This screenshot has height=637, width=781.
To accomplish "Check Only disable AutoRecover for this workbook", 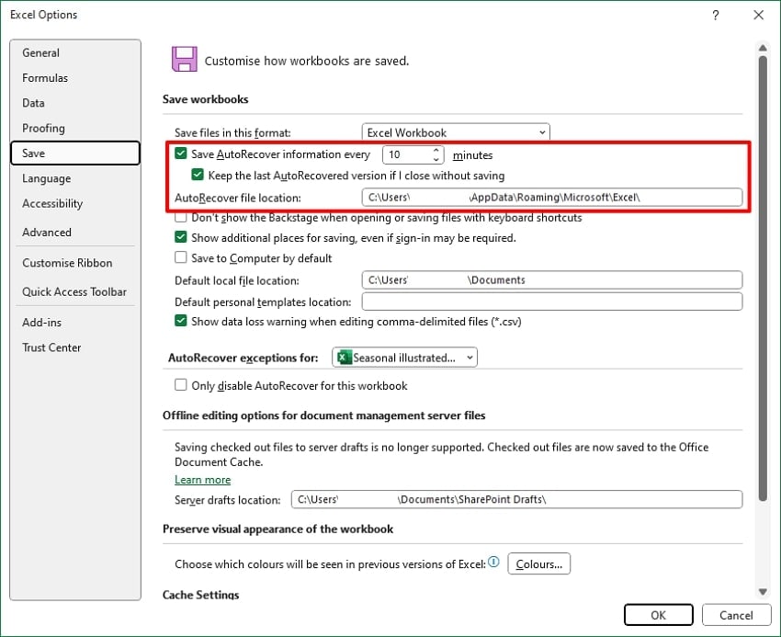I will (x=180, y=385).
